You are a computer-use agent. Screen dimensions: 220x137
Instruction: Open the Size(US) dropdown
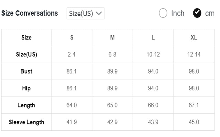[86, 13]
